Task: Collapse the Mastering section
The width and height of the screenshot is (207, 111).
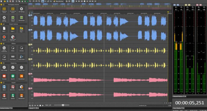Action: [1, 63]
